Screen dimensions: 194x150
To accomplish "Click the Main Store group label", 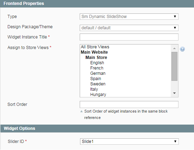I will (96, 58).
